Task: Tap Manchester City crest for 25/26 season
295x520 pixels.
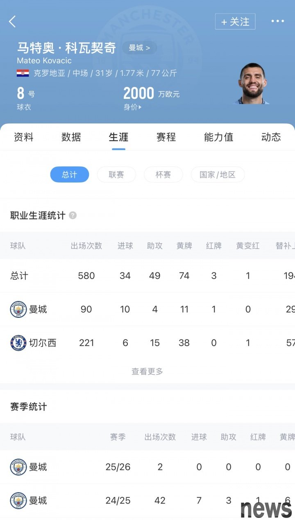Action: (18, 467)
